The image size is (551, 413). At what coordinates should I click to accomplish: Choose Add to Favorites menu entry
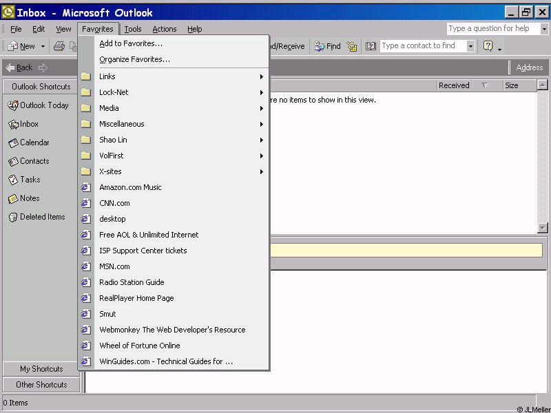[x=131, y=43]
